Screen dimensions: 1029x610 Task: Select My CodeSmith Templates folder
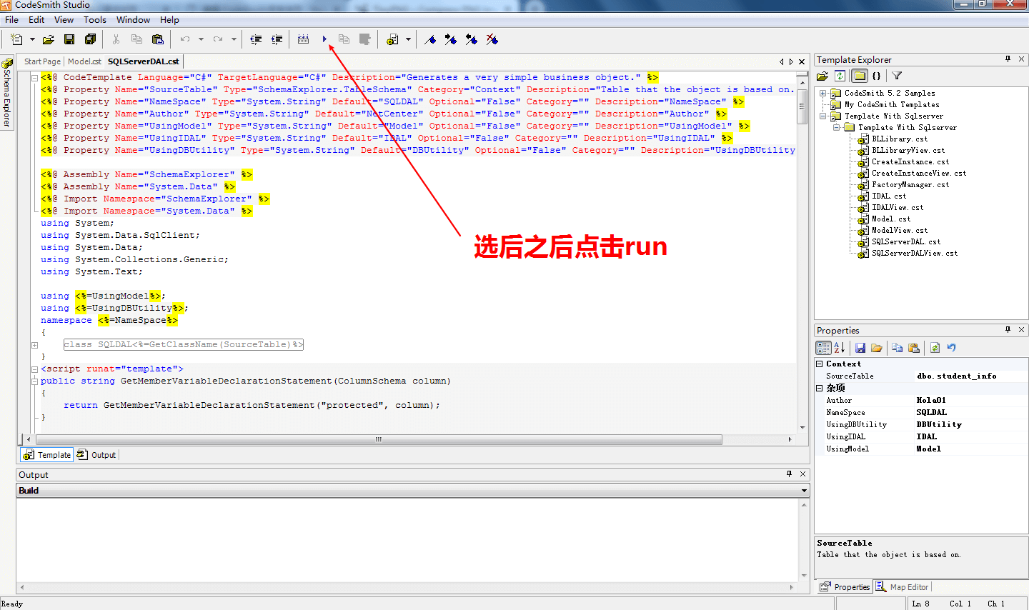click(x=892, y=104)
